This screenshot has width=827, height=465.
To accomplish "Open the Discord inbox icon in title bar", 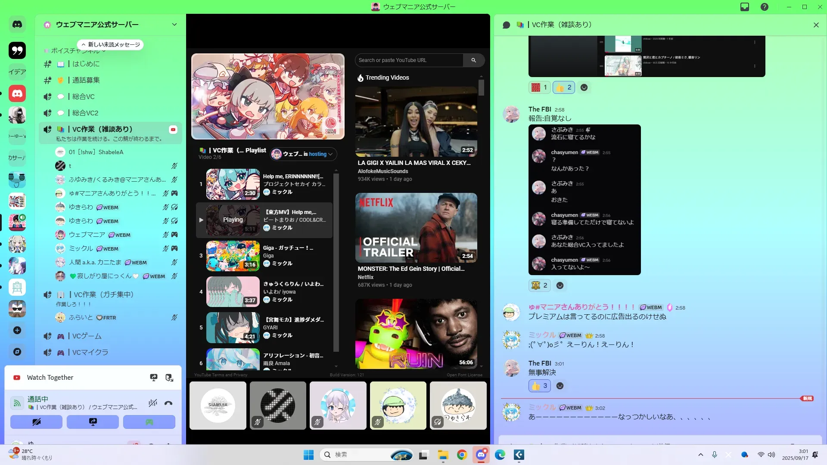I will pyautogui.click(x=745, y=7).
